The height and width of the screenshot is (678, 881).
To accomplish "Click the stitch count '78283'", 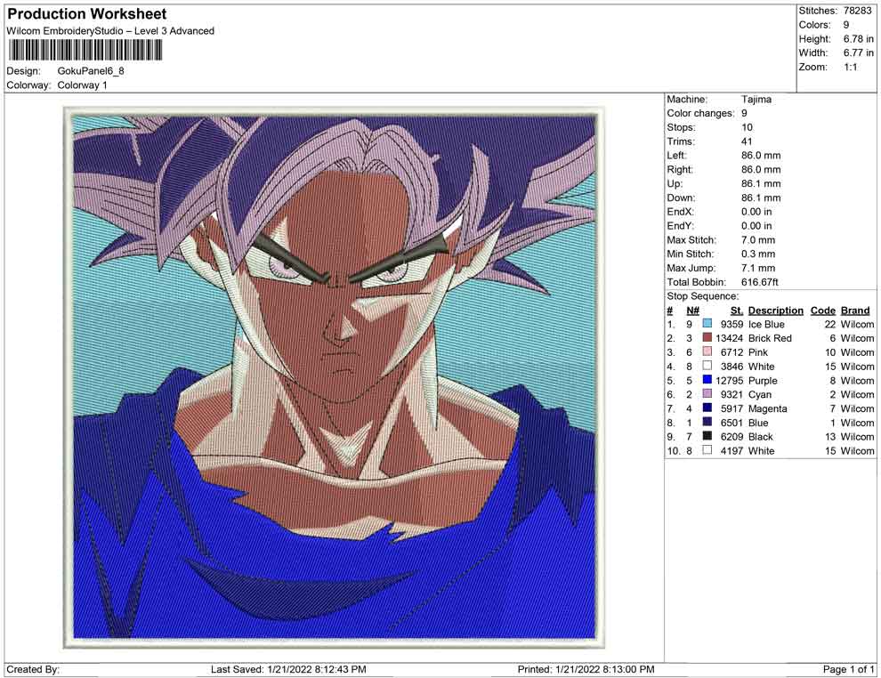I will click(x=857, y=11).
